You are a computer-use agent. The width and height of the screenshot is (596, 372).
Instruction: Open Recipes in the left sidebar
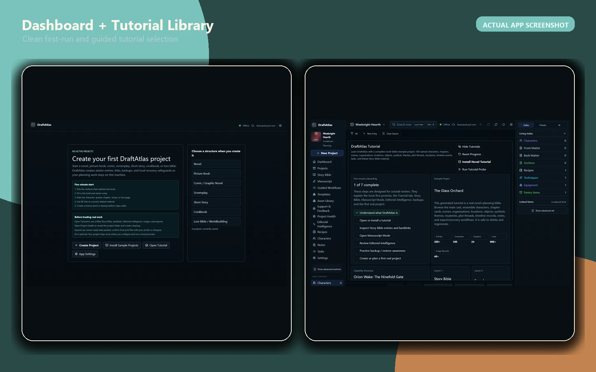327,232
